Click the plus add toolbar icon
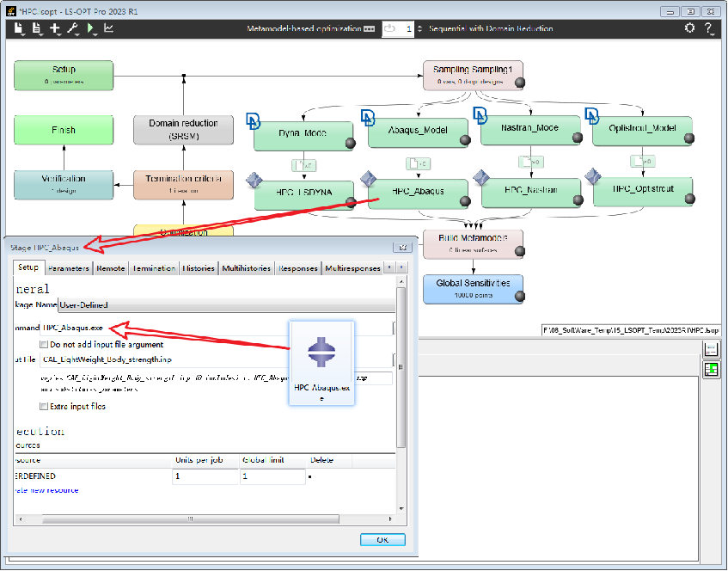 click(55, 28)
